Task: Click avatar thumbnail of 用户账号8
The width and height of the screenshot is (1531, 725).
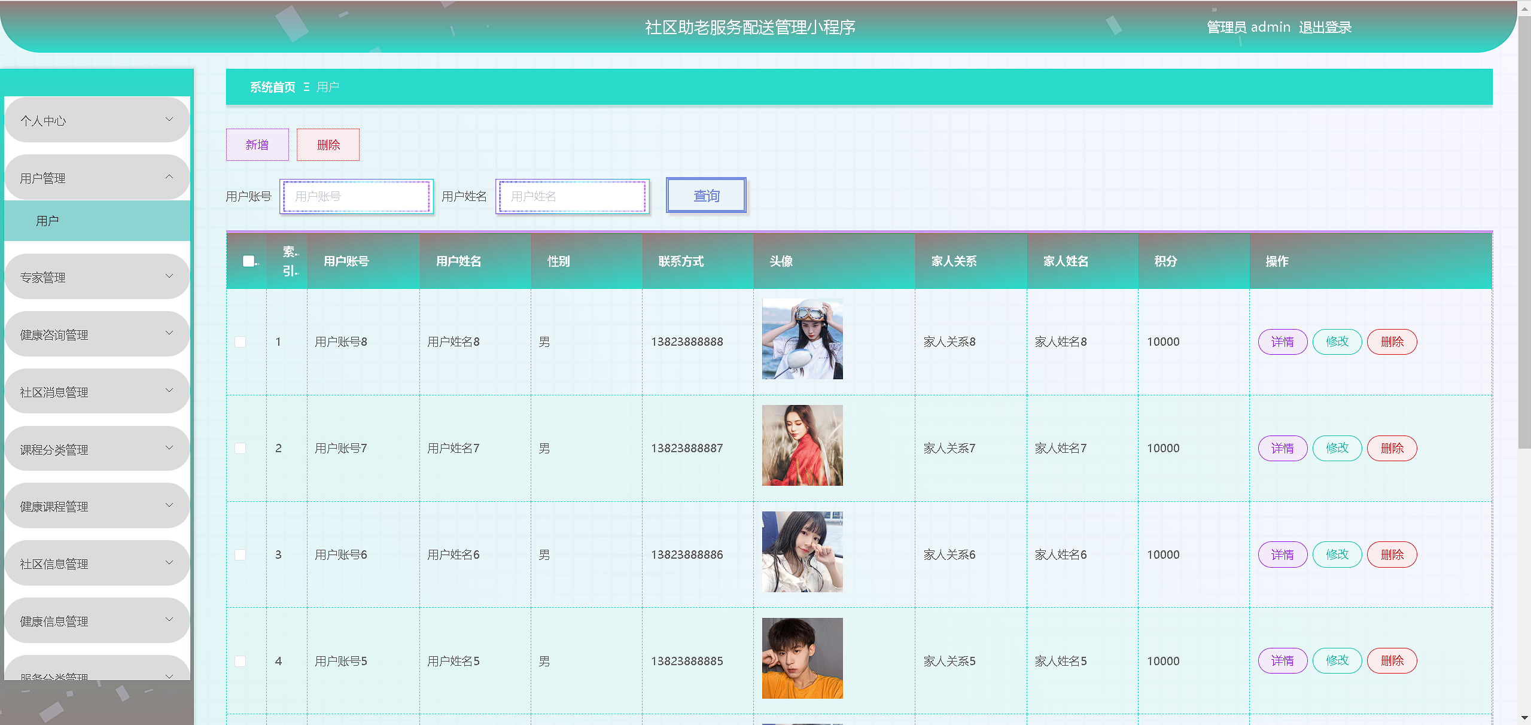Action: tap(802, 339)
